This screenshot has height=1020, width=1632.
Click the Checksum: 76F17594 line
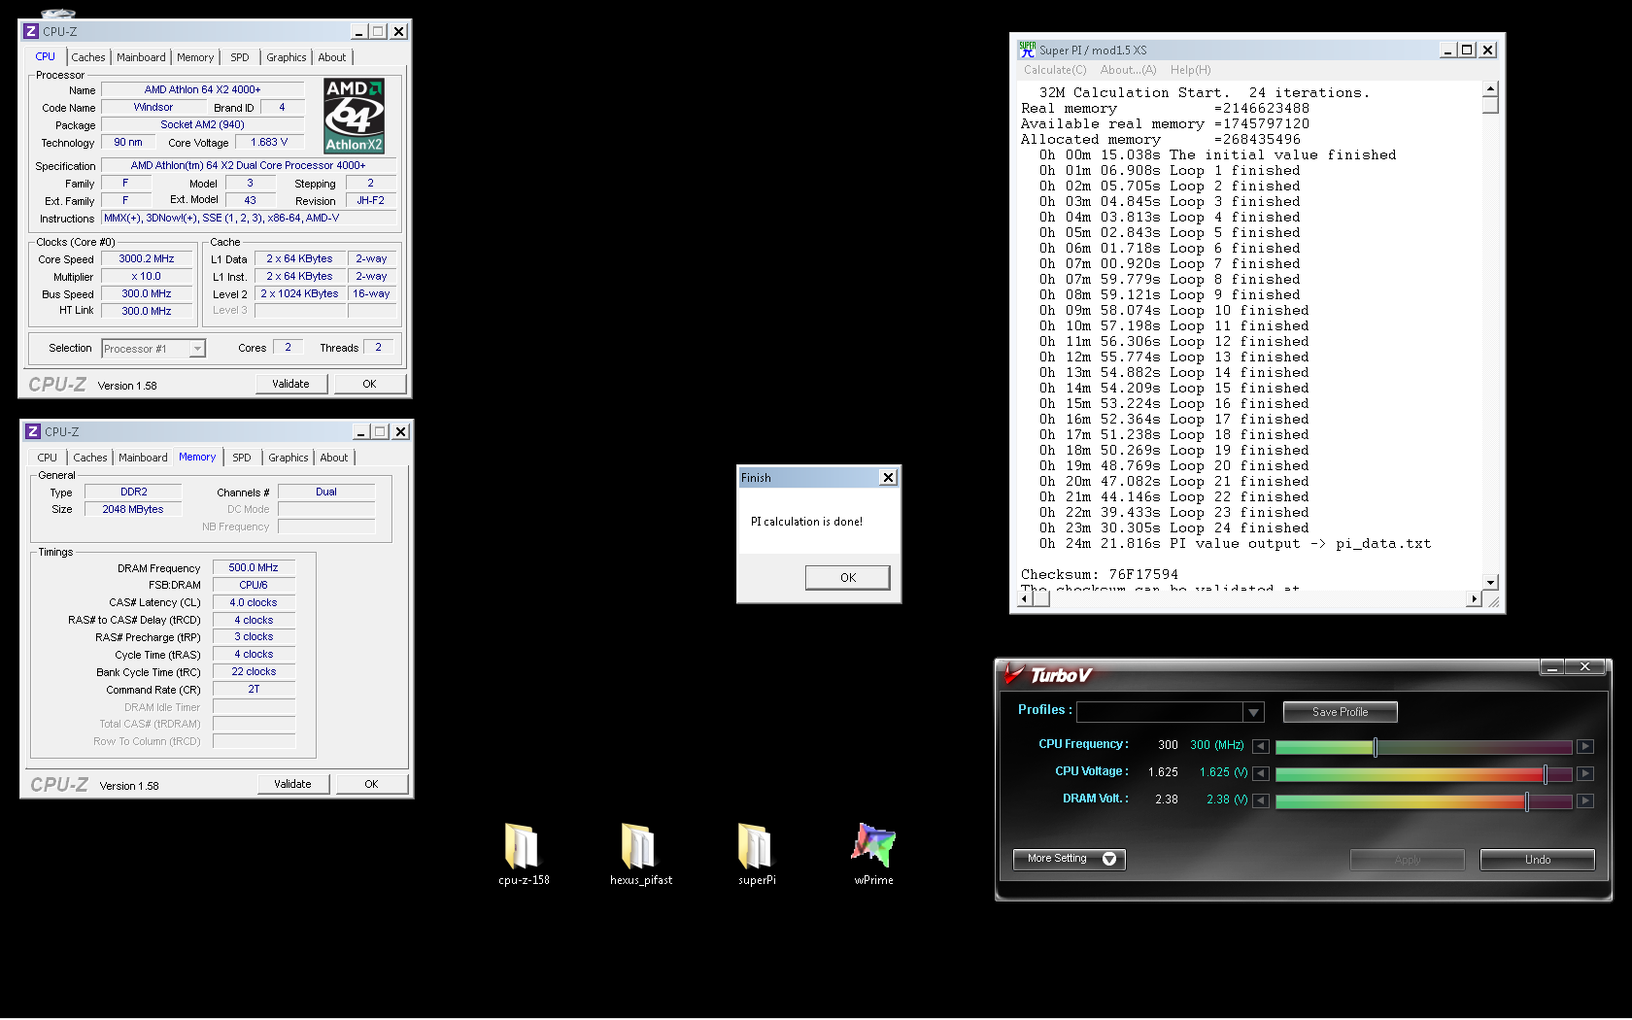click(x=1099, y=575)
